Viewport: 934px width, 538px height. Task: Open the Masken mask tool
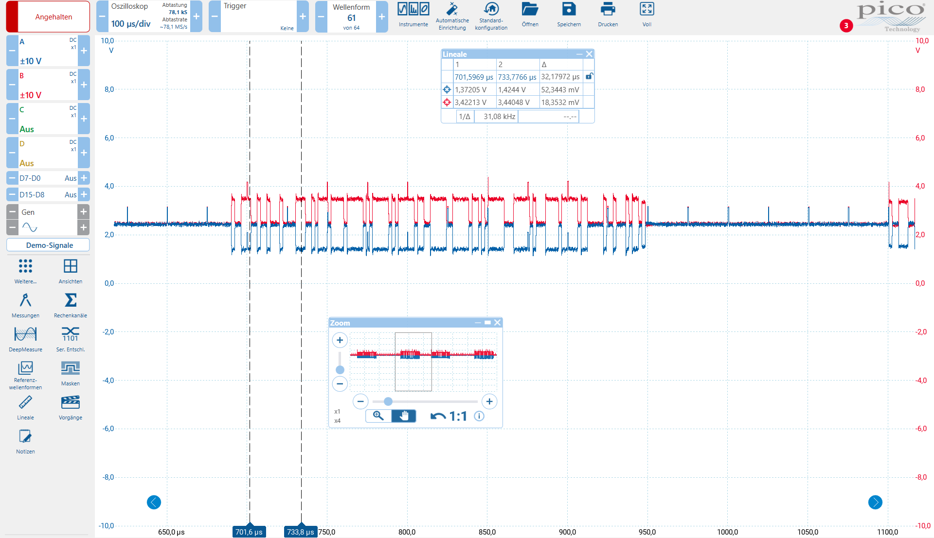tap(71, 373)
